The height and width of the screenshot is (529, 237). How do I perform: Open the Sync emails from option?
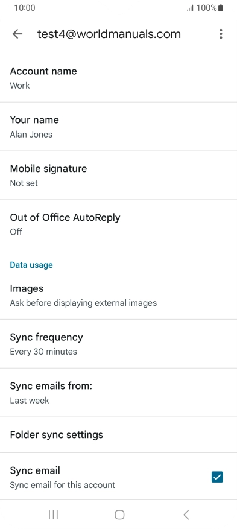tap(118, 393)
